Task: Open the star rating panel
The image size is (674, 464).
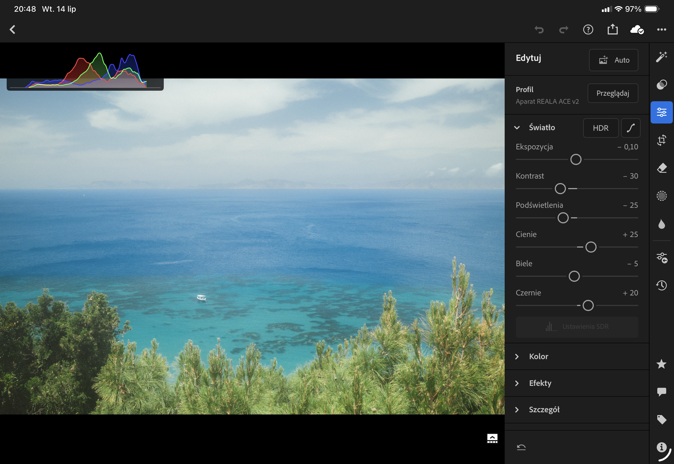Action: click(x=661, y=364)
